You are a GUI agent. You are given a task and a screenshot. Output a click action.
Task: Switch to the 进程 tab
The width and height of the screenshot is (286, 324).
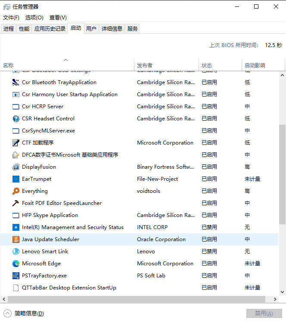(x=9, y=29)
